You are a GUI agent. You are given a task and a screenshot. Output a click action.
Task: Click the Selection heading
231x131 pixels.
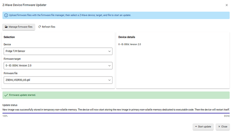[9, 37]
